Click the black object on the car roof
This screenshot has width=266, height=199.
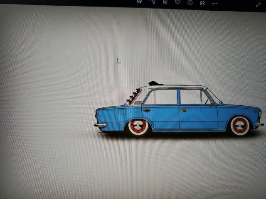click(x=155, y=83)
